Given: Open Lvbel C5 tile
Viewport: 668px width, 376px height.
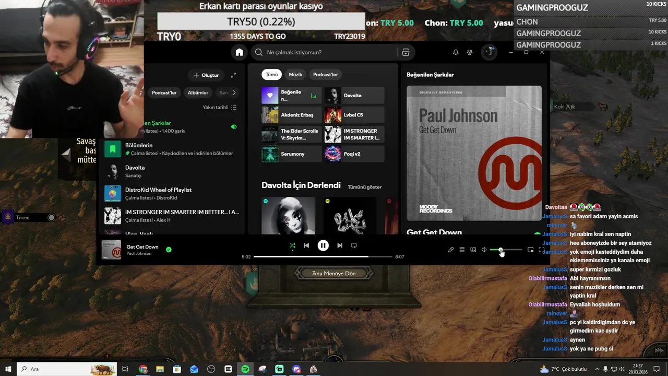Looking at the screenshot, I should [354, 115].
